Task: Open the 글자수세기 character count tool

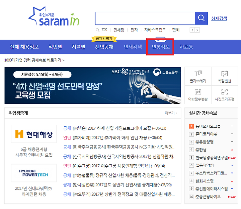Action: 198,77
